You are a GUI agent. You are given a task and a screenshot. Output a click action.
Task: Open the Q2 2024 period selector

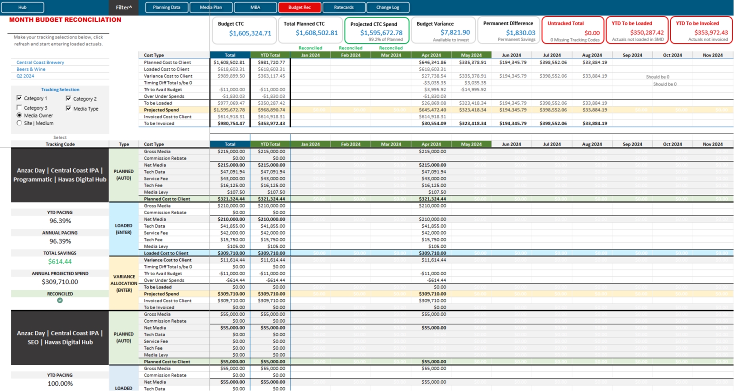(25, 76)
